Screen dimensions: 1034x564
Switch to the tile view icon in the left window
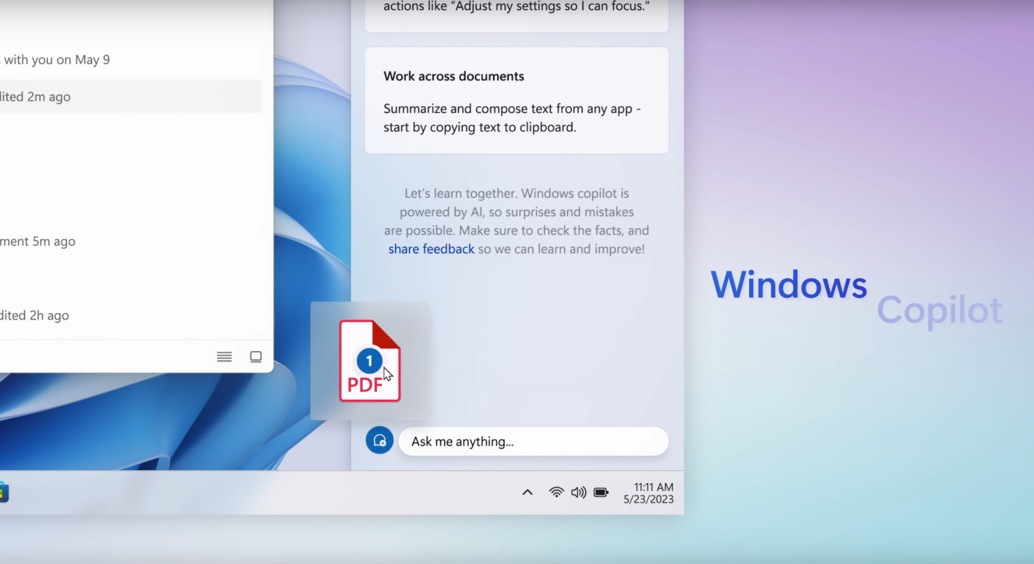(256, 357)
